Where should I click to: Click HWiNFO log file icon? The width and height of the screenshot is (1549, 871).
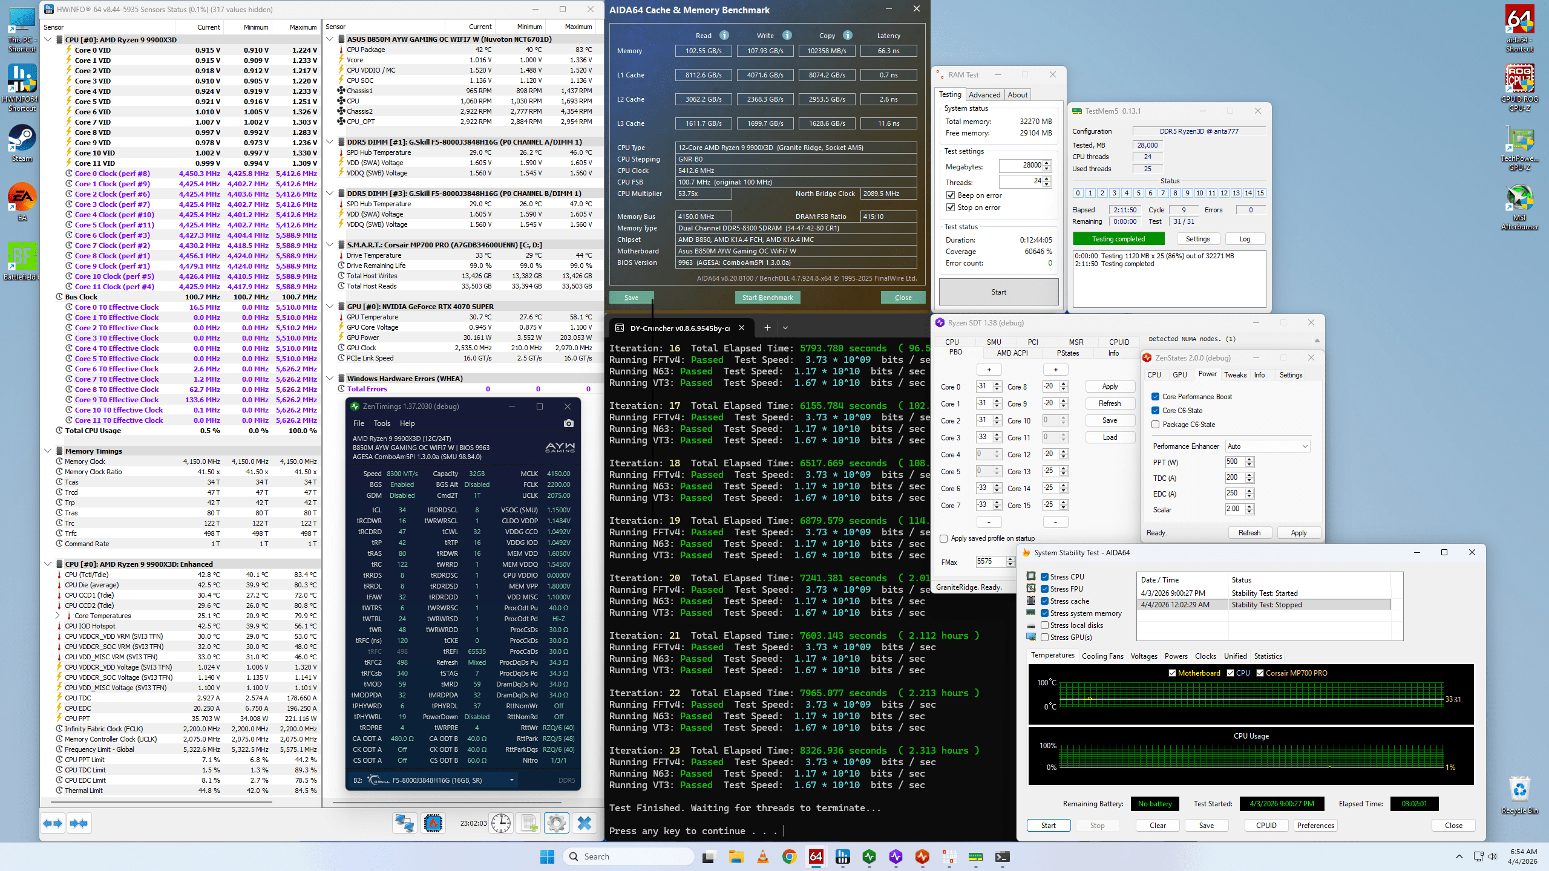coord(529,823)
